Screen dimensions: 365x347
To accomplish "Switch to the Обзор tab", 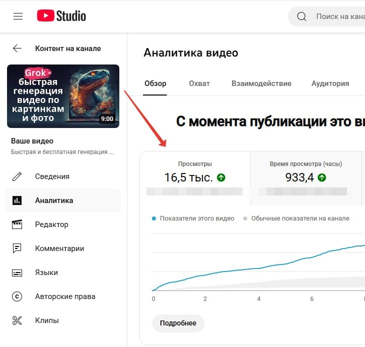I will tap(155, 83).
